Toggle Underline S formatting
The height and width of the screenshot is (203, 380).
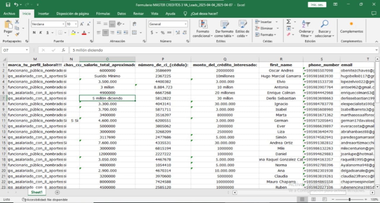[x=47, y=33]
